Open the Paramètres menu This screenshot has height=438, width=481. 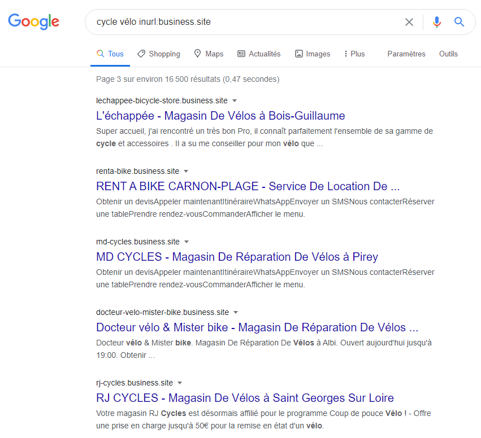406,54
